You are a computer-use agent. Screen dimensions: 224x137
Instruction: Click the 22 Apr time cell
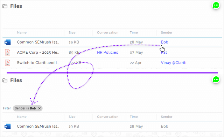pyautogui.click(x=135, y=63)
